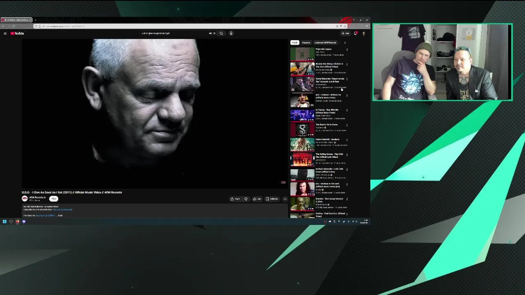525x295 pixels.
Task: Open AFM Records channel avatar
Action: coord(25,198)
